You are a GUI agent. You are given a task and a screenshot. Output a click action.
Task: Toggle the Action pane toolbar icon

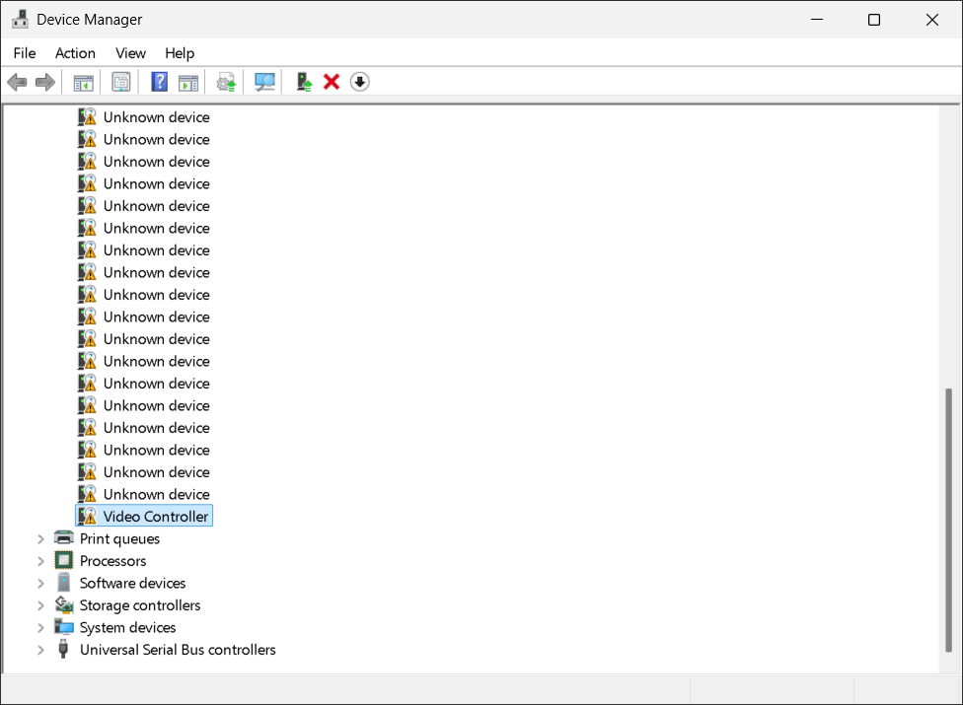coord(188,82)
